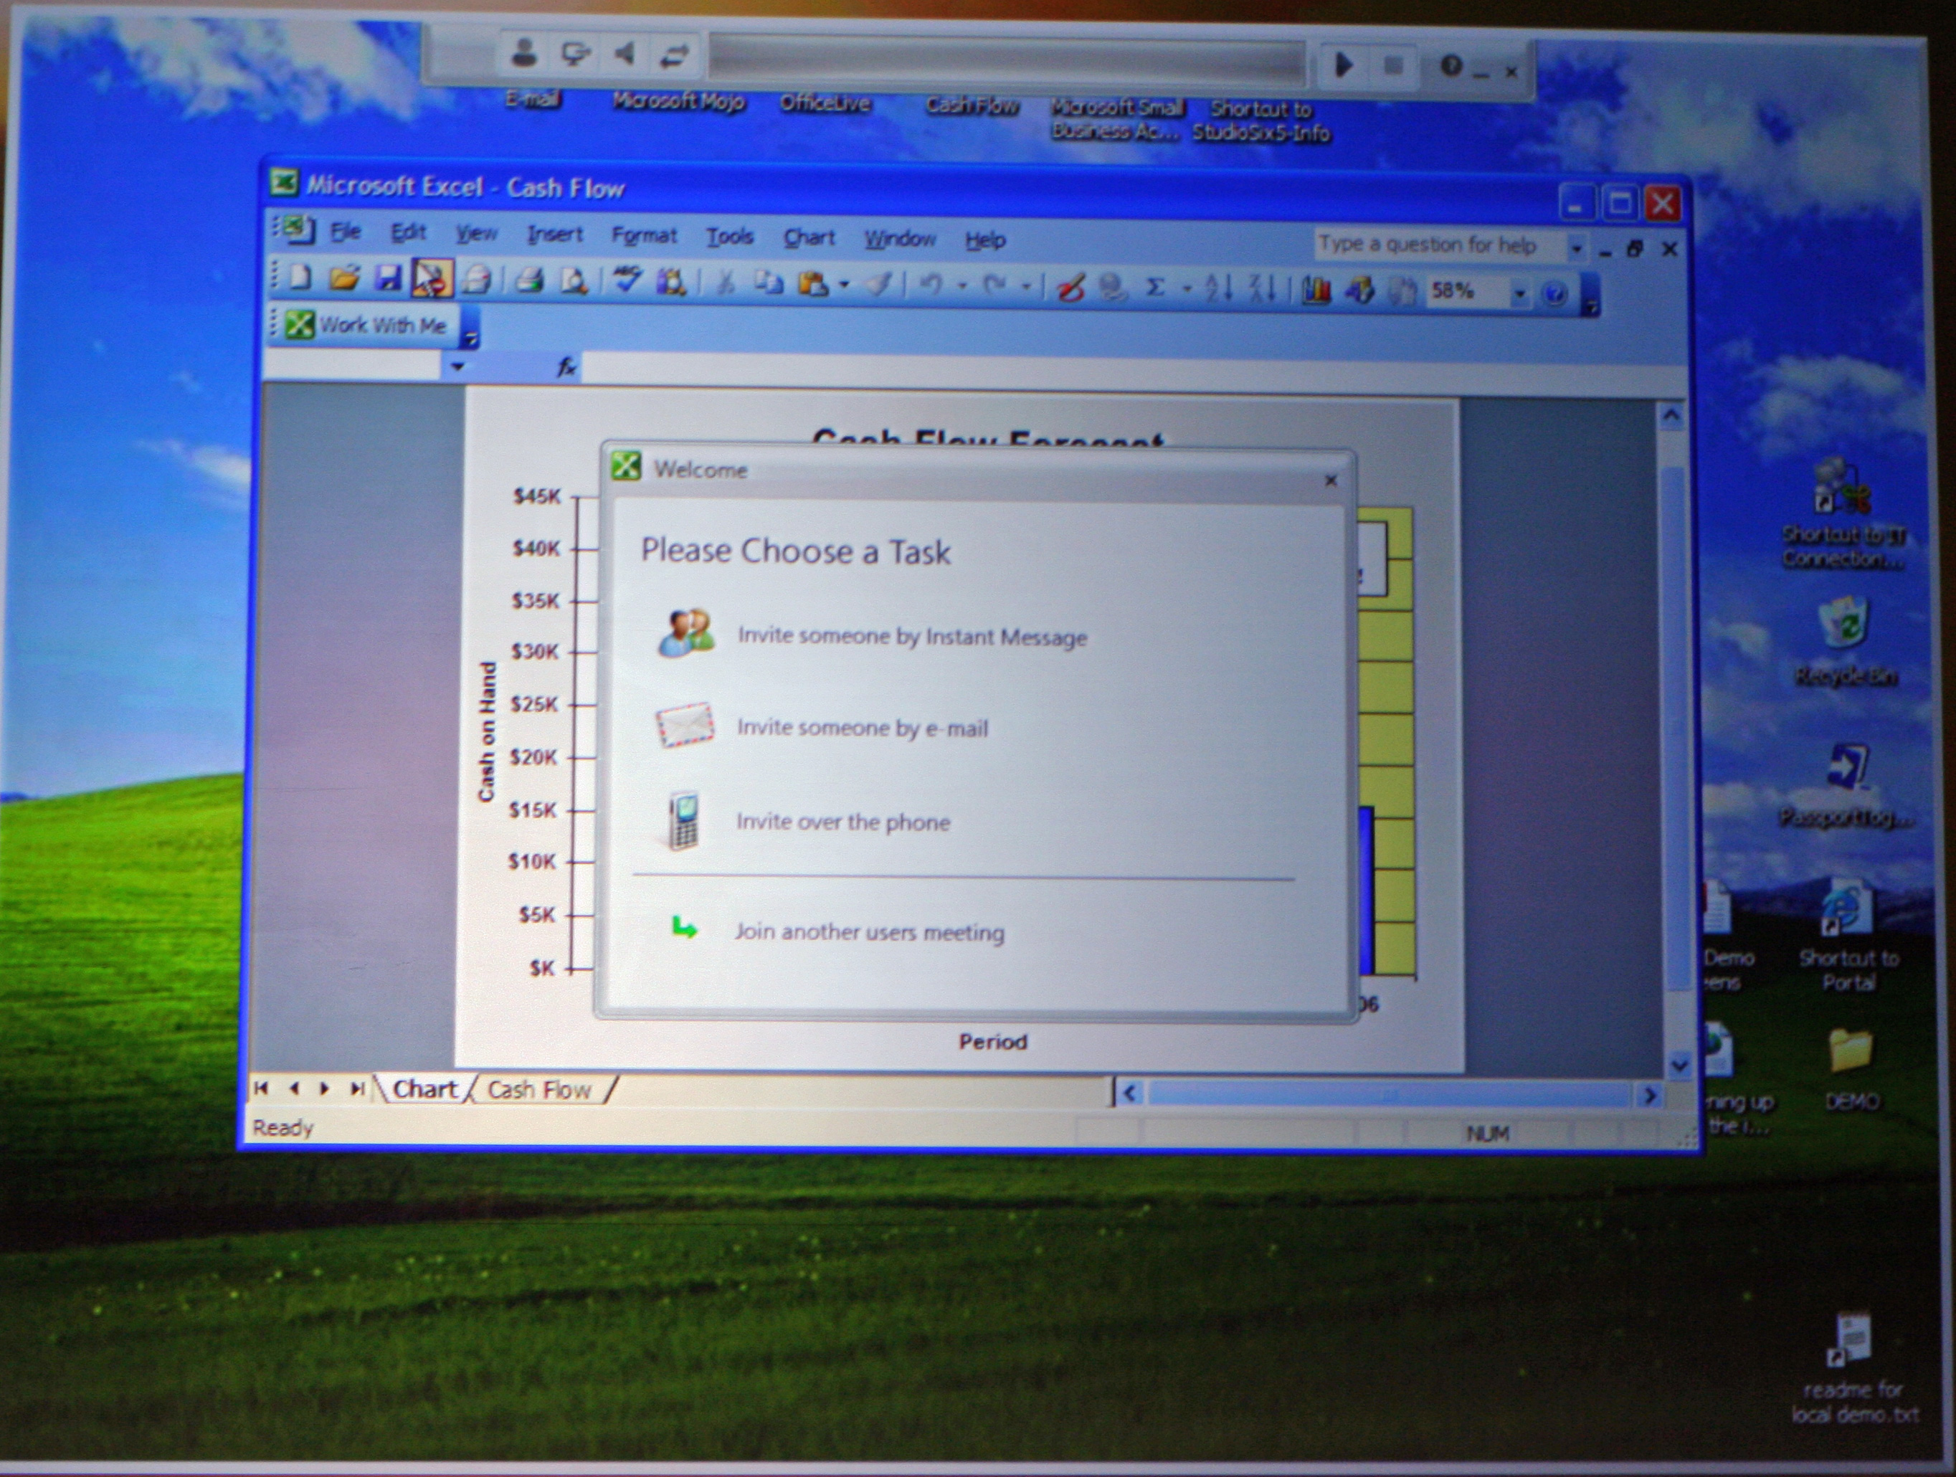The image size is (1956, 1477).
Task: Open the Paste options dropdown arrow
Action: [844, 285]
